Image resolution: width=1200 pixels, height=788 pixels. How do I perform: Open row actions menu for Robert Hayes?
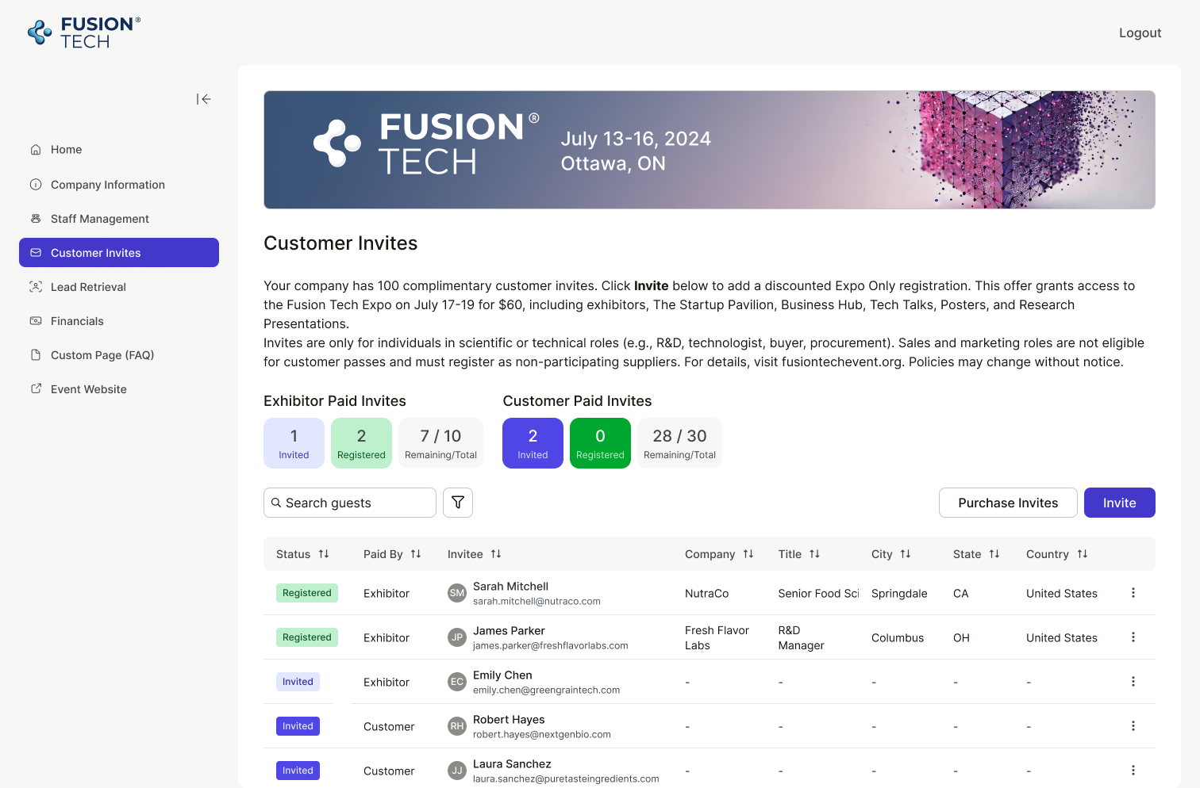[1133, 726]
